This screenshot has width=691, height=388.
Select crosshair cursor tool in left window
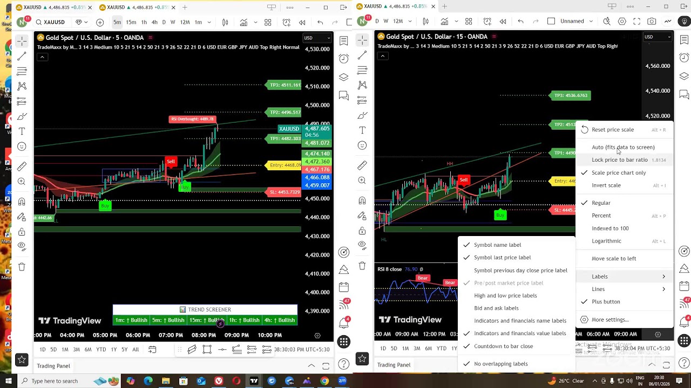(x=22, y=41)
